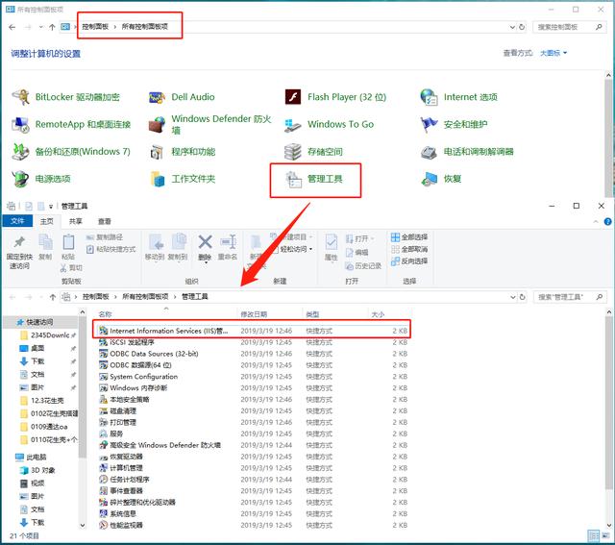The height and width of the screenshot is (545, 615).
Task: Select 任务计划程序 shortcut
Action: (252, 479)
